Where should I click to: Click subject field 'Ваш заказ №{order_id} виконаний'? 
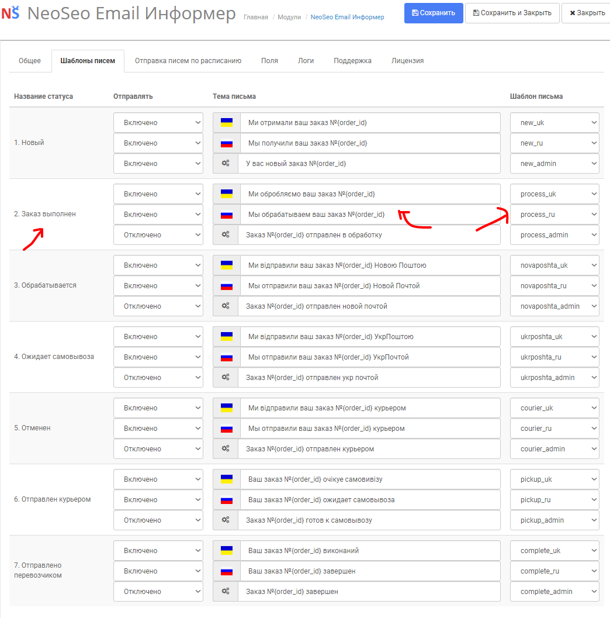pyautogui.click(x=370, y=551)
